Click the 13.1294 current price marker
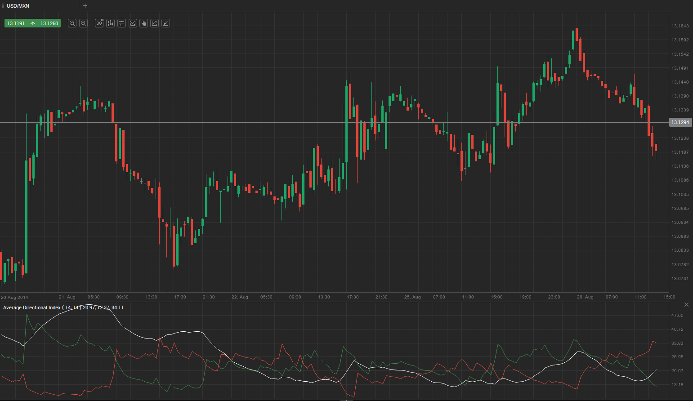This screenshot has width=693, height=401. click(680, 122)
